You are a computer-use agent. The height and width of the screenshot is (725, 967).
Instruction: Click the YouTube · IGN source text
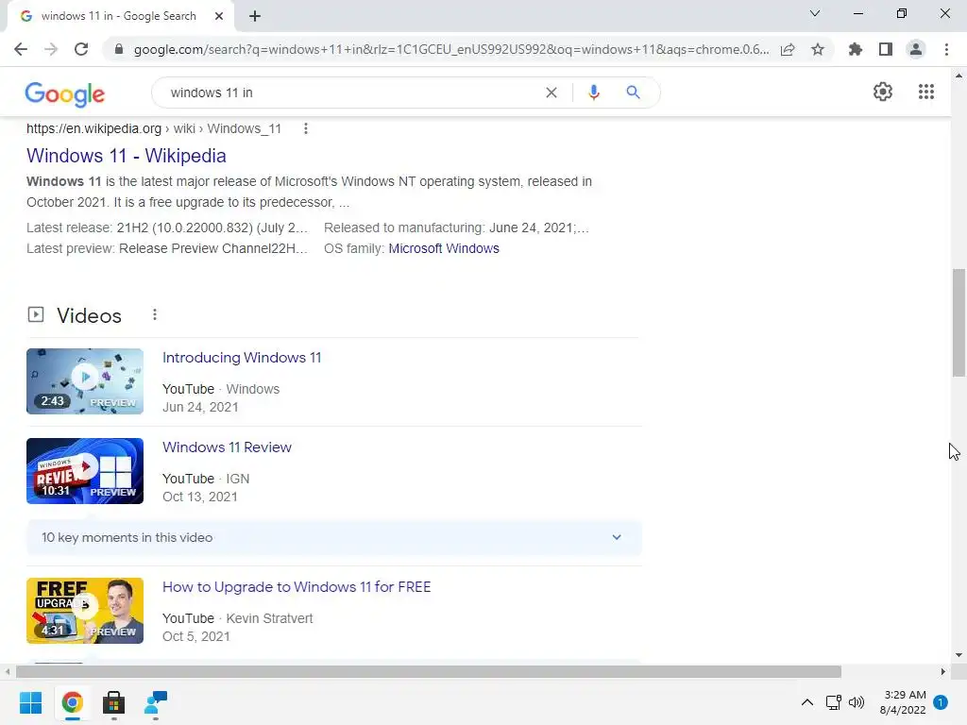click(x=206, y=479)
